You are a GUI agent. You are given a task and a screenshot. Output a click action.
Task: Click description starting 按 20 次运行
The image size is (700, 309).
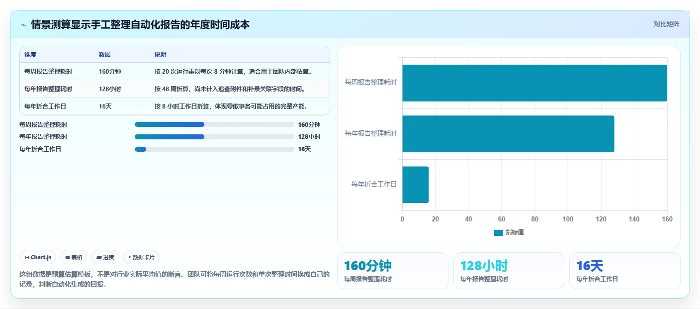click(x=234, y=71)
